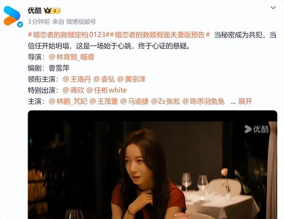Open mention @袁弘
284x219 pixels.
click(x=104, y=79)
